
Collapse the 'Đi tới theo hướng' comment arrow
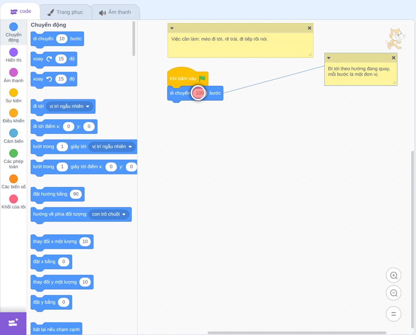pyautogui.click(x=329, y=58)
